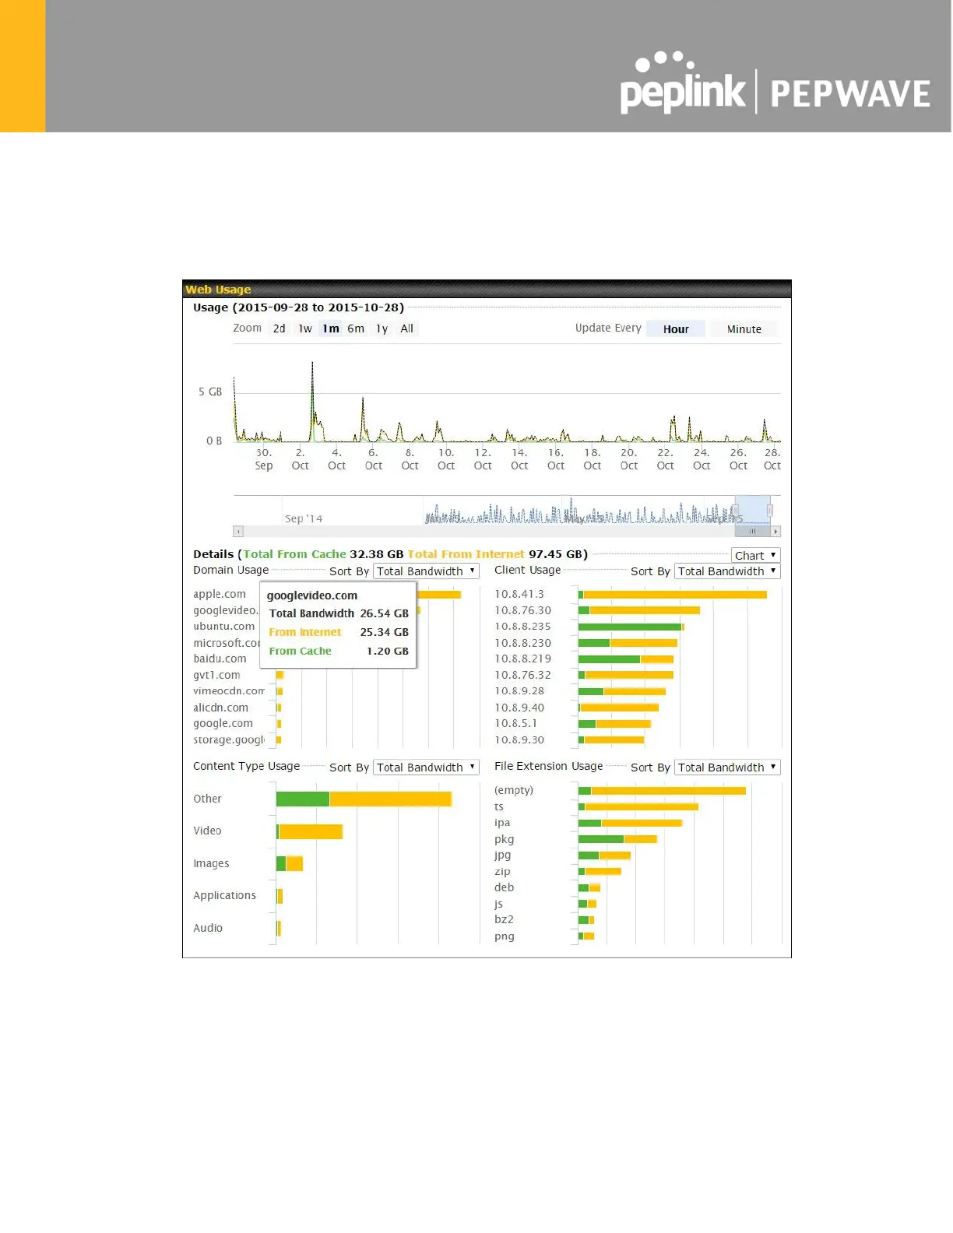Click the 10.8.41.3 client bar
This screenshot has height=1233, width=953.
click(x=673, y=595)
